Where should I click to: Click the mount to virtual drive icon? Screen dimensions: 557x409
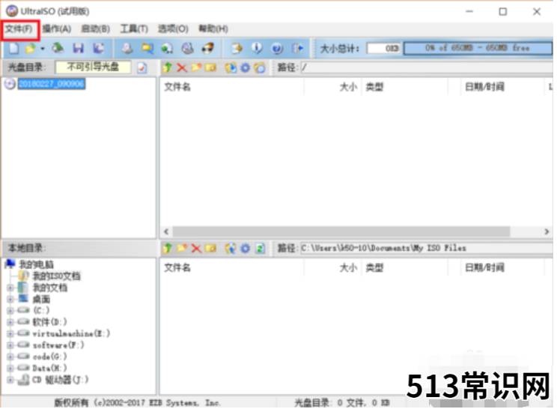(167, 48)
